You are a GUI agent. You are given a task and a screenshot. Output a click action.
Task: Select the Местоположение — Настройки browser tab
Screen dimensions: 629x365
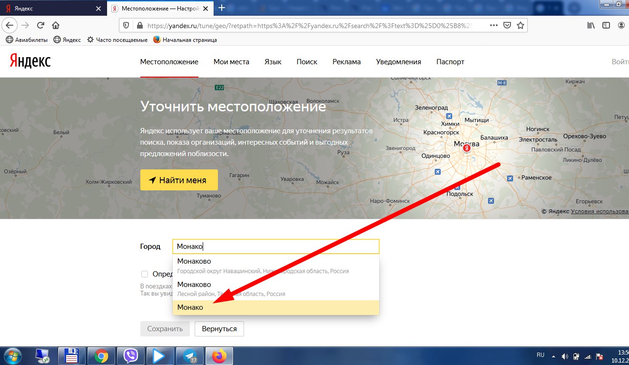pyautogui.click(x=160, y=9)
